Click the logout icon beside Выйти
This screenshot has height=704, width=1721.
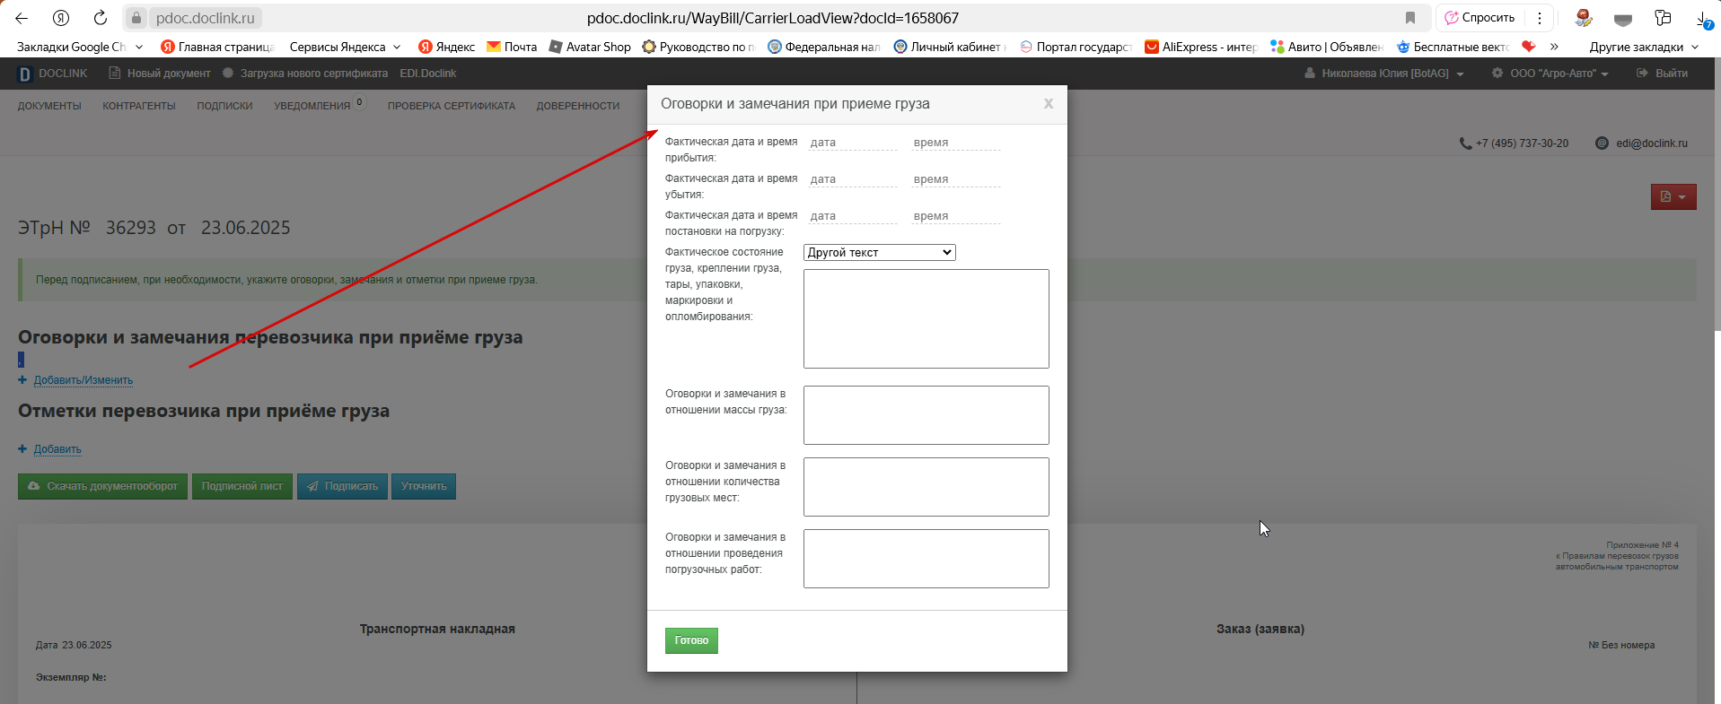pos(1642,74)
